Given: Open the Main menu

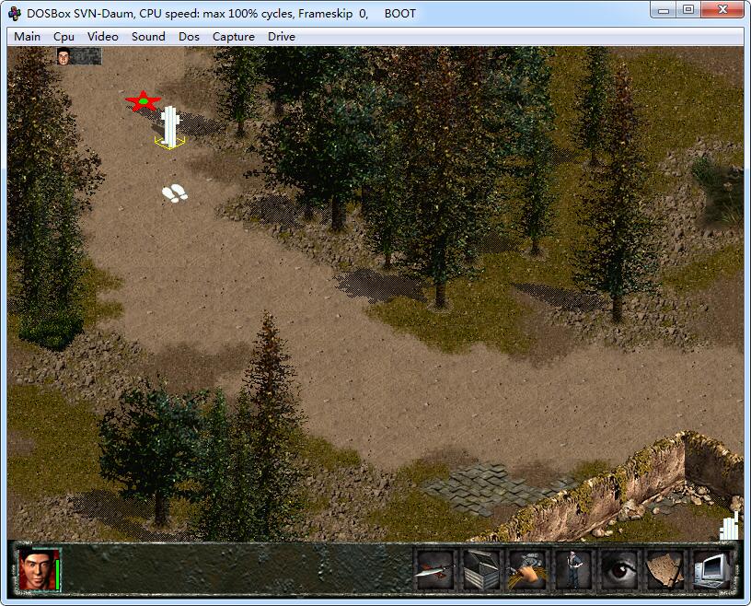Looking at the screenshot, I should coord(27,37).
